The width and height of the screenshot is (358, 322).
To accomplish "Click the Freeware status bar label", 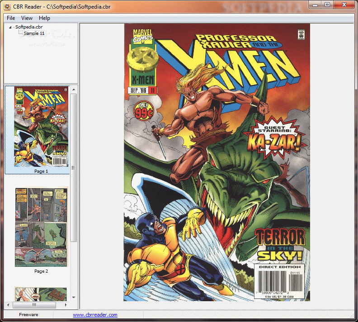I will click(x=28, y=314).
